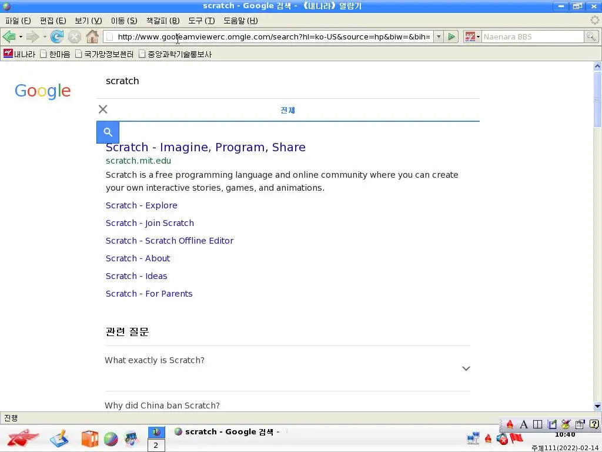602x452 pixels.
Task: Go back with the green back arrow
Action: [9, 37]
